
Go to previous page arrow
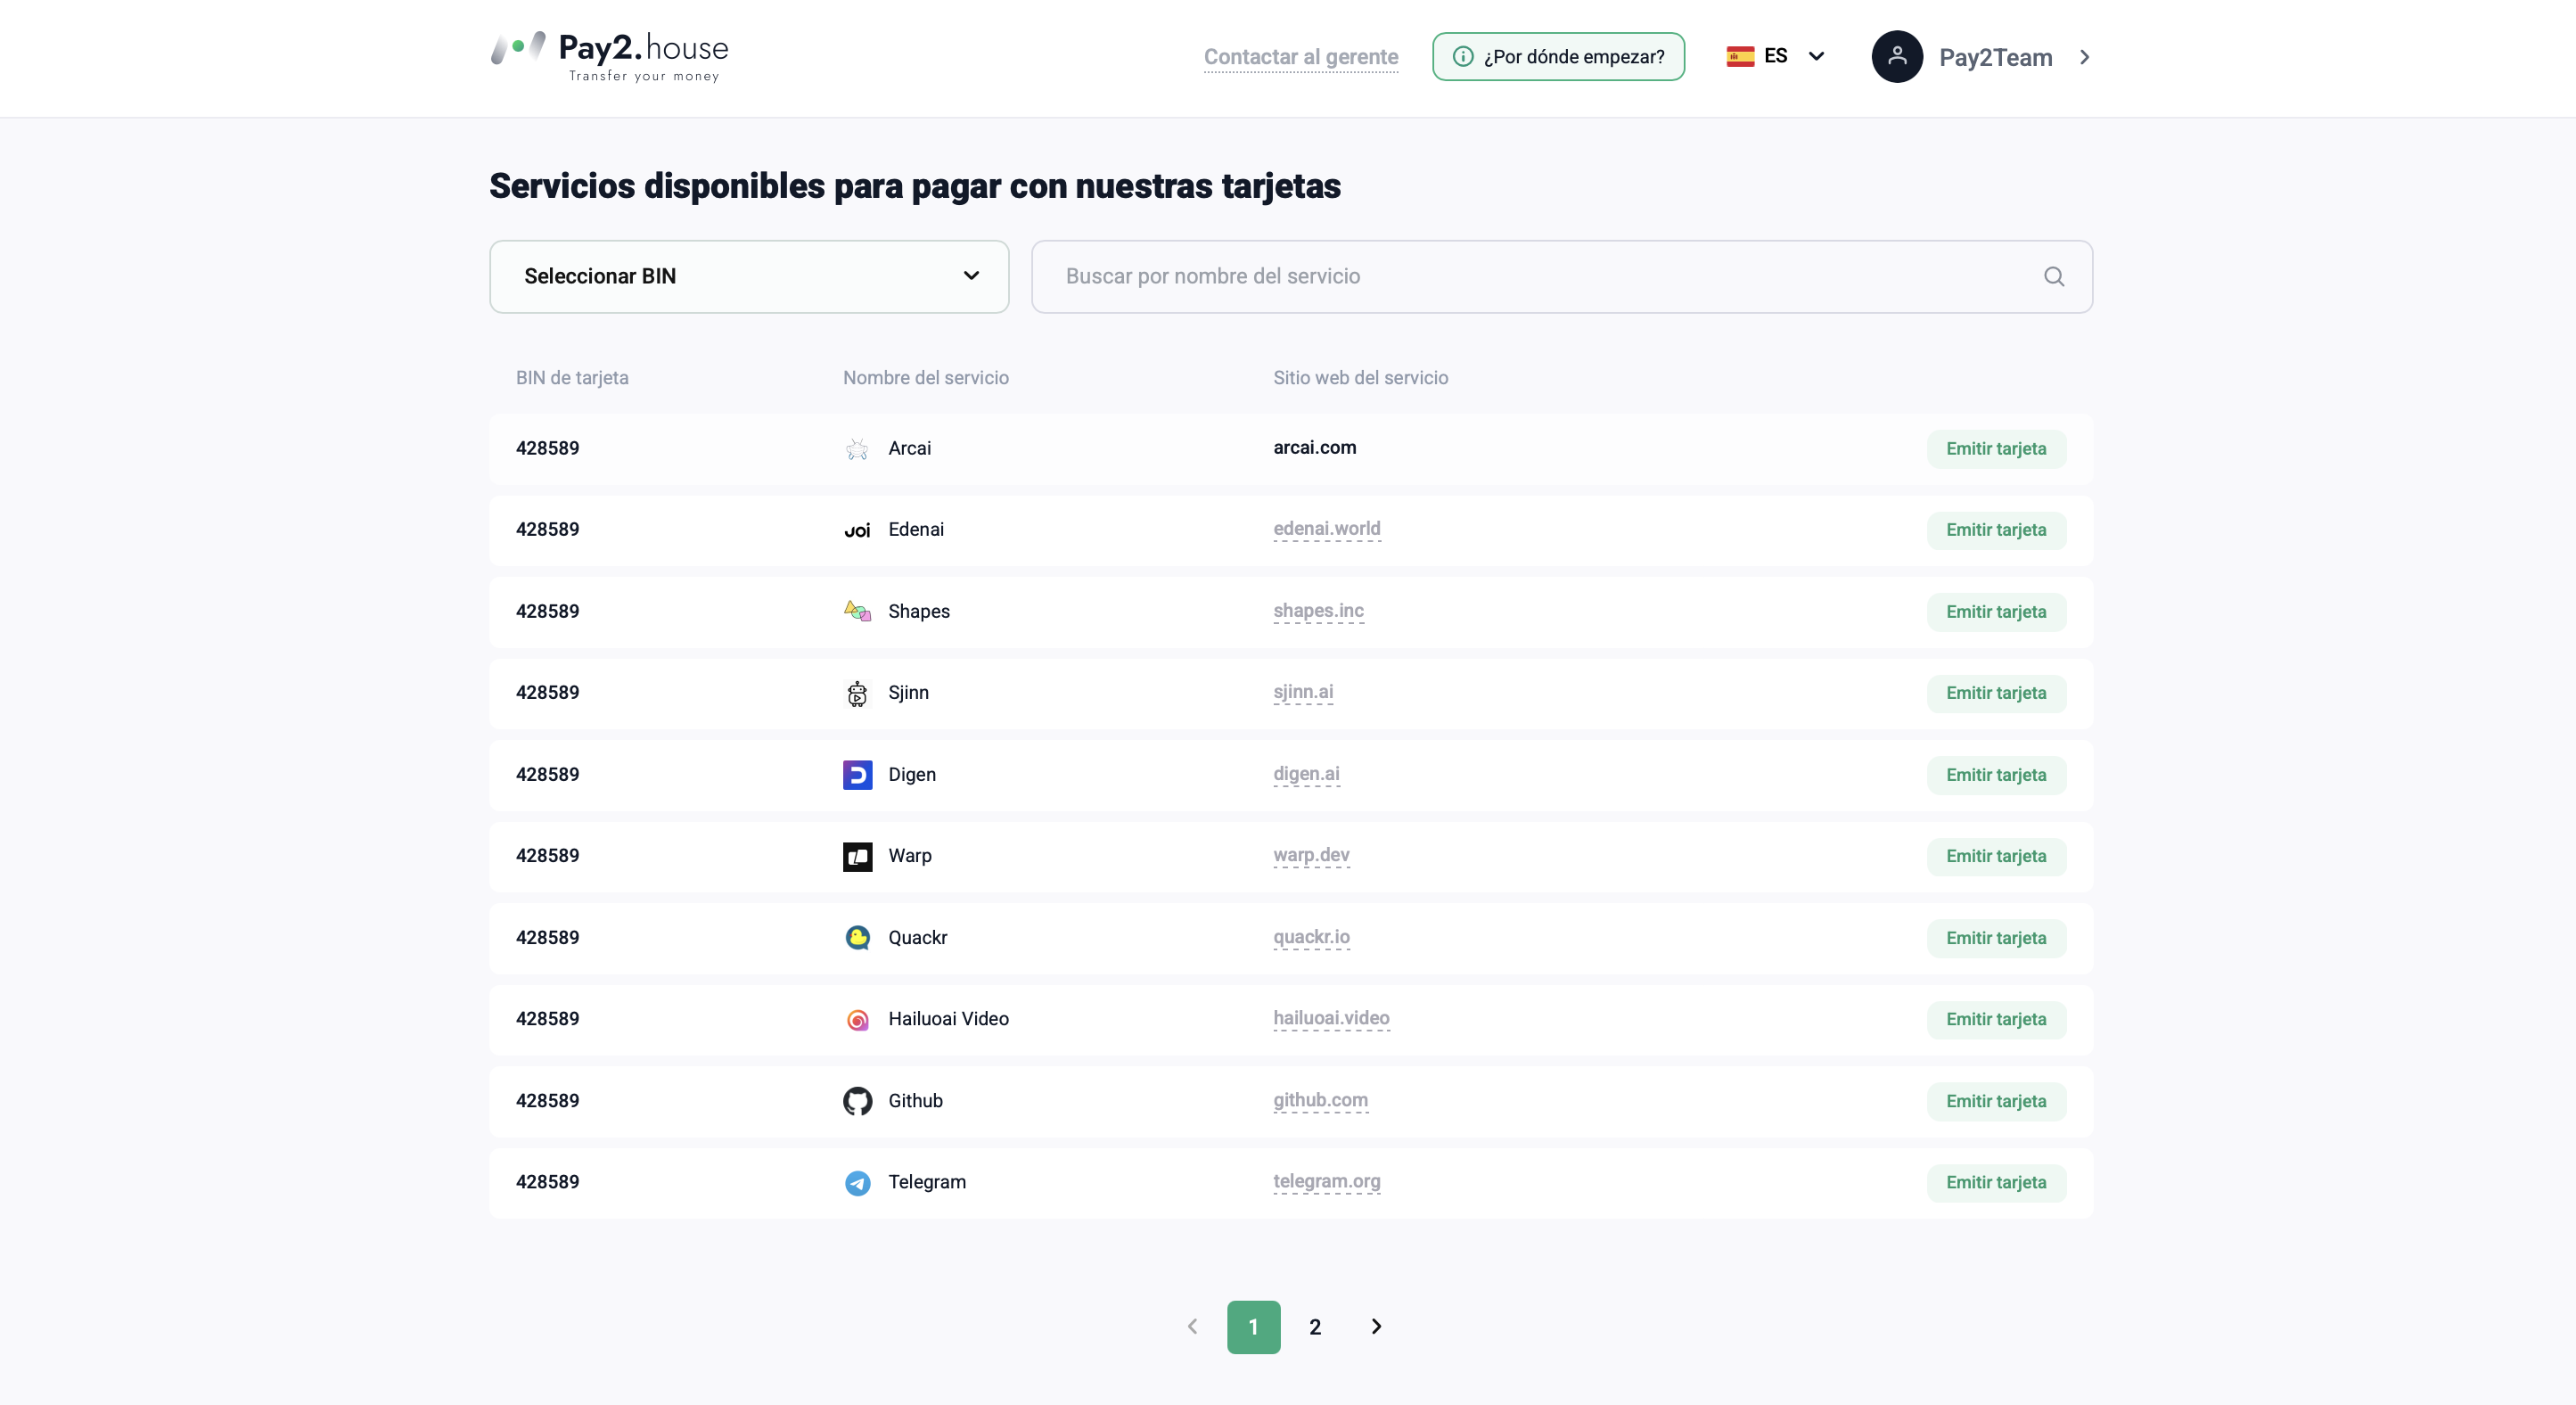(x=1192, y=1327)
